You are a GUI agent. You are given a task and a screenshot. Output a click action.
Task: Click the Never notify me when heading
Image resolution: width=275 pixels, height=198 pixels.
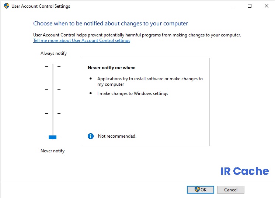pos(112,68)
